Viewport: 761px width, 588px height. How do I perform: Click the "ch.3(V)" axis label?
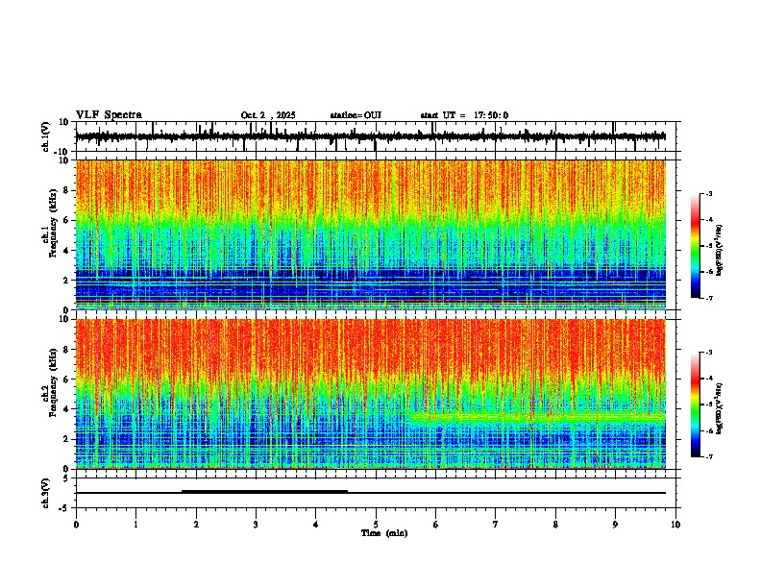pos(46,493)
